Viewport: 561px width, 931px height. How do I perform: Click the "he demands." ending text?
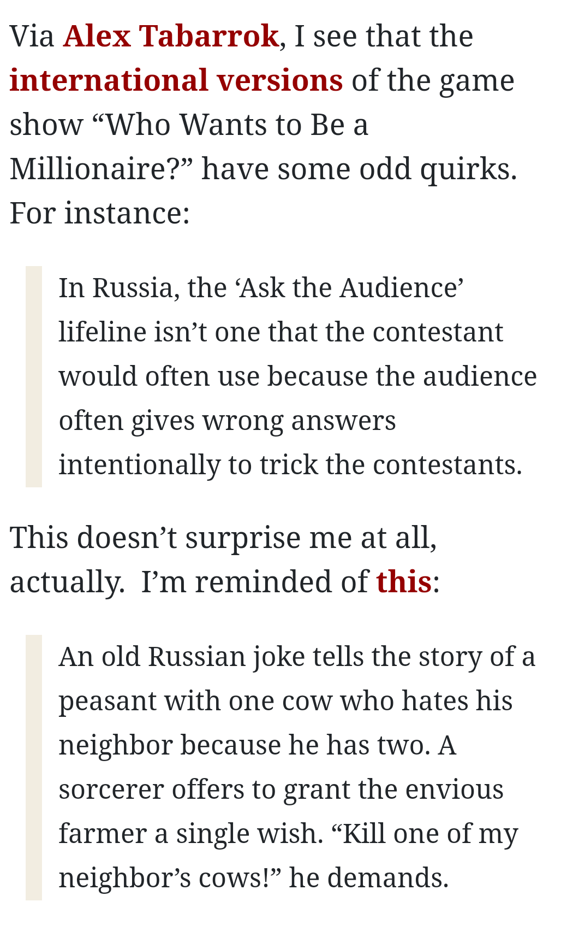tap(368, 878)
